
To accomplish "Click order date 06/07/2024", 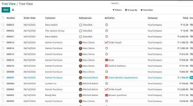I will [x=30, y=101].
